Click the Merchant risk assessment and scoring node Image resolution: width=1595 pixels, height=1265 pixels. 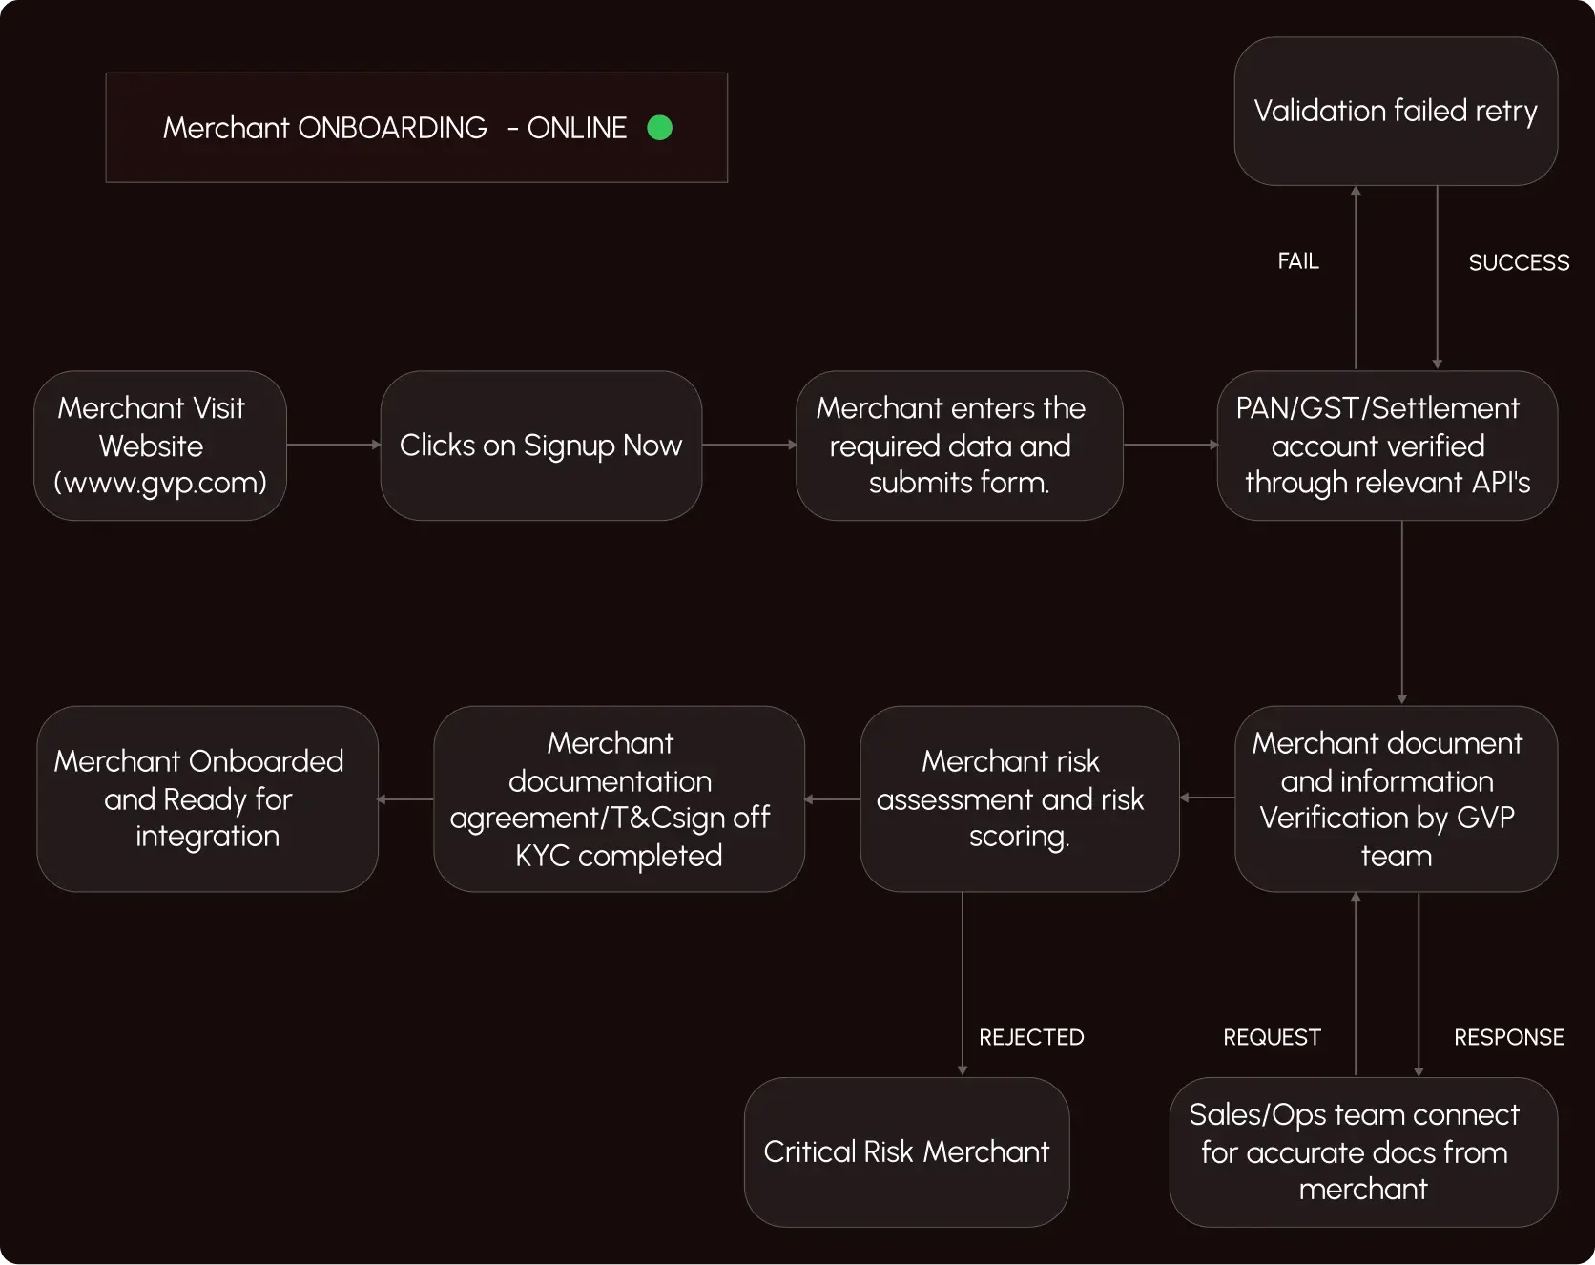pyautogui.click(x=1019, y=798)
